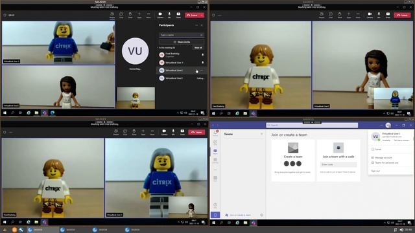Select VirtualBrat User 1 in participants list

coord(182,63)
